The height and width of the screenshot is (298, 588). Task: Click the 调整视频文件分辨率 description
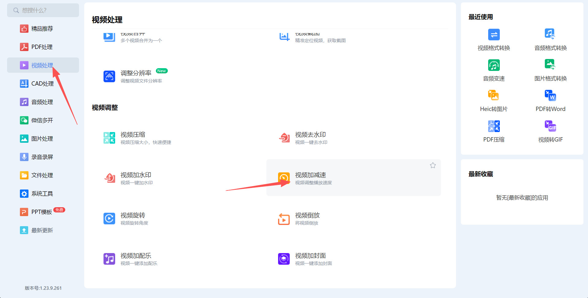(x=141, y=81)
